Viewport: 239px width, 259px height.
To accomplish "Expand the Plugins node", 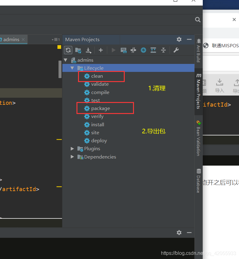I will coord(72,149).
